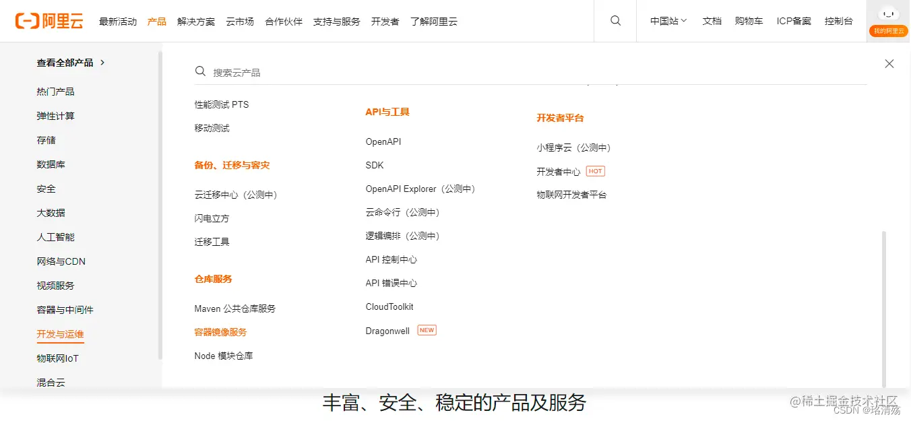This screenshot has width=911, height=421.
Task: Open API 控制中心 link
Action: coord(391,259)
